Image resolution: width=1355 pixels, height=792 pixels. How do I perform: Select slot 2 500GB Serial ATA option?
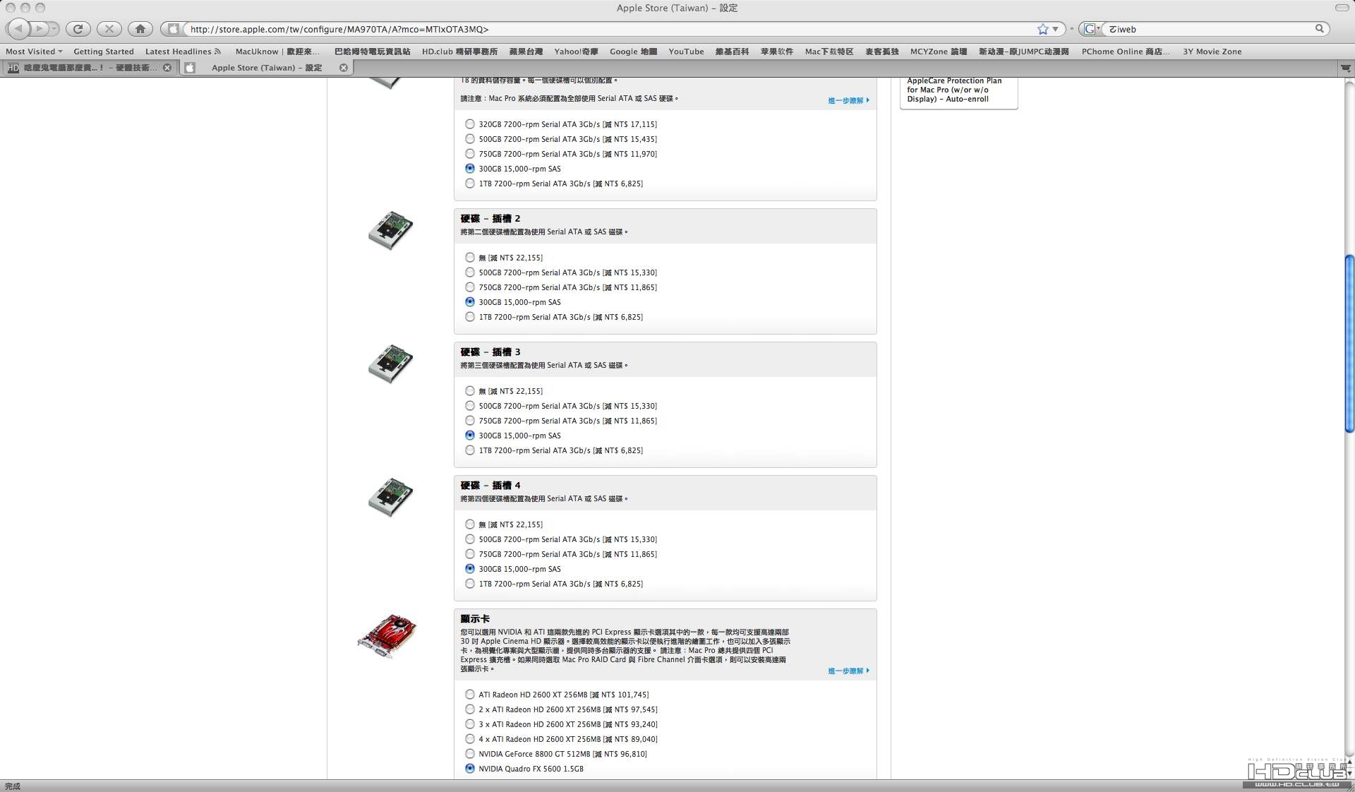(470, 272)
